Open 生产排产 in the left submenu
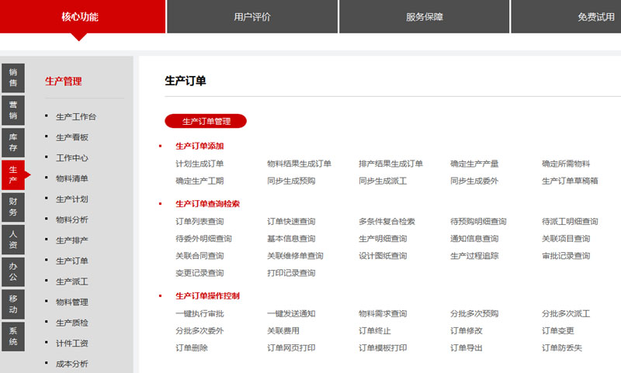Image resolution: width=621 pixels, height=373 pixels. tap(72, 240)
